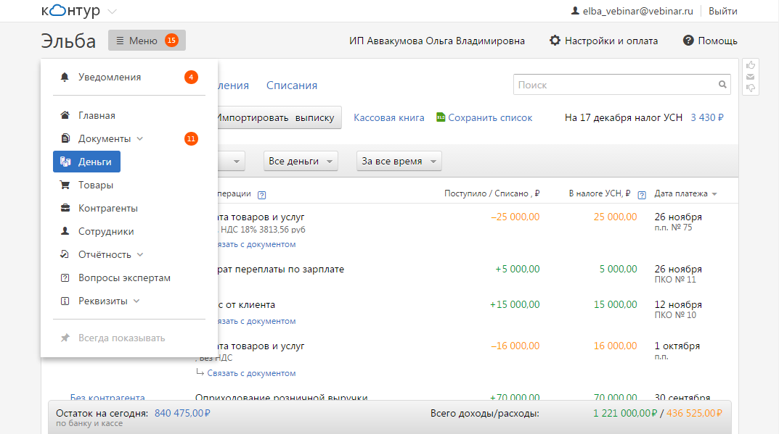Open the Все деньги filter dropdown
This screenshot has width=779, height=434.
point(301,161)
